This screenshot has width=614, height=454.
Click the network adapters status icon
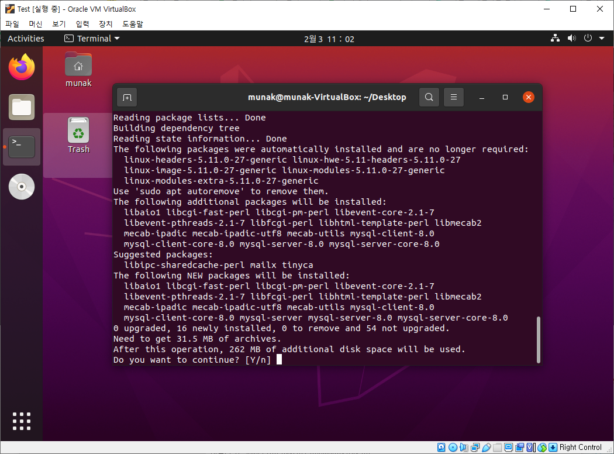[475, 447]
